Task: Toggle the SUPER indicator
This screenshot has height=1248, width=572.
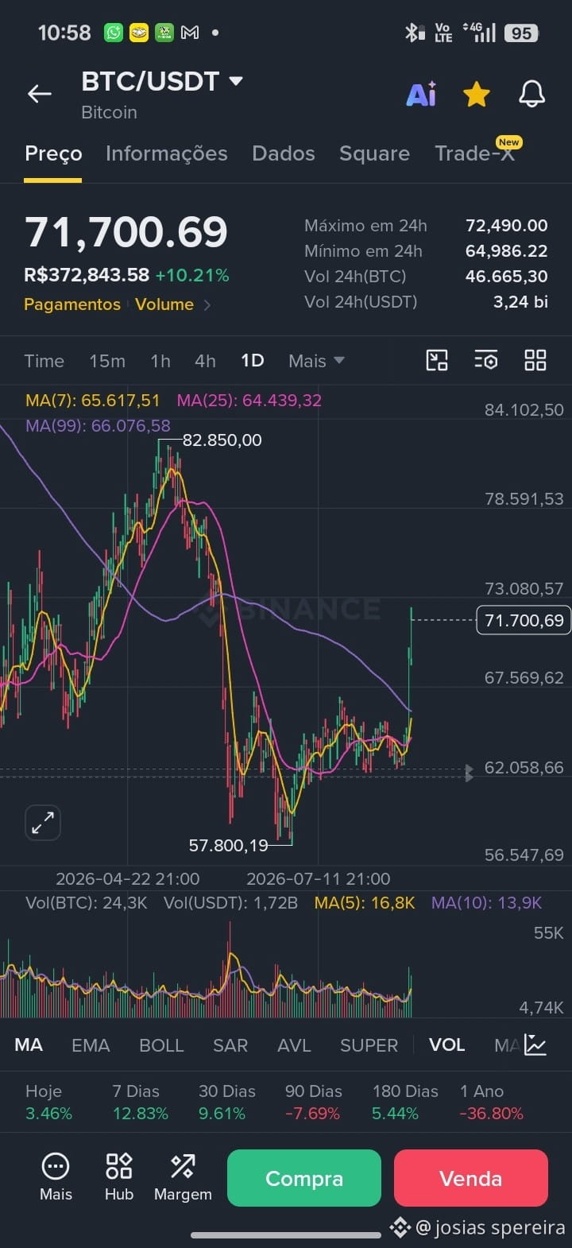Action: click(x=369, y=1045)
